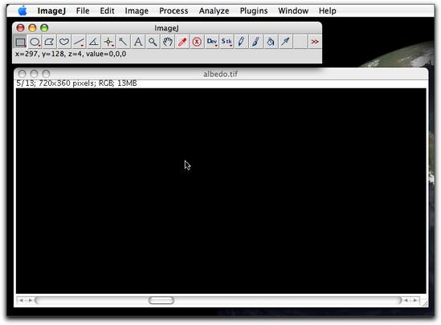This screenshot has height=325, width=441.
Task: Select the Text tool
Action: (x=138, y=43)
